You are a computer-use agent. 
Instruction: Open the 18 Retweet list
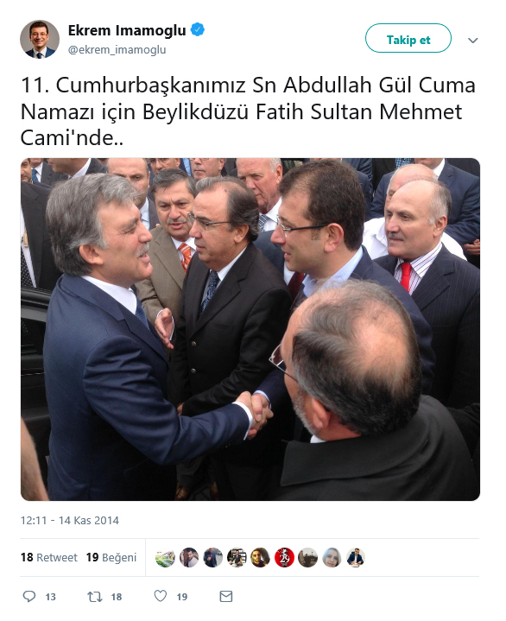click(x=49, y=557)
